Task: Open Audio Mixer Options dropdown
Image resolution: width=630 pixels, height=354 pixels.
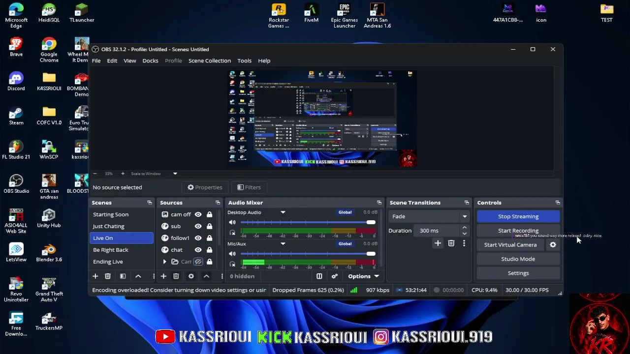Action: 364,276
